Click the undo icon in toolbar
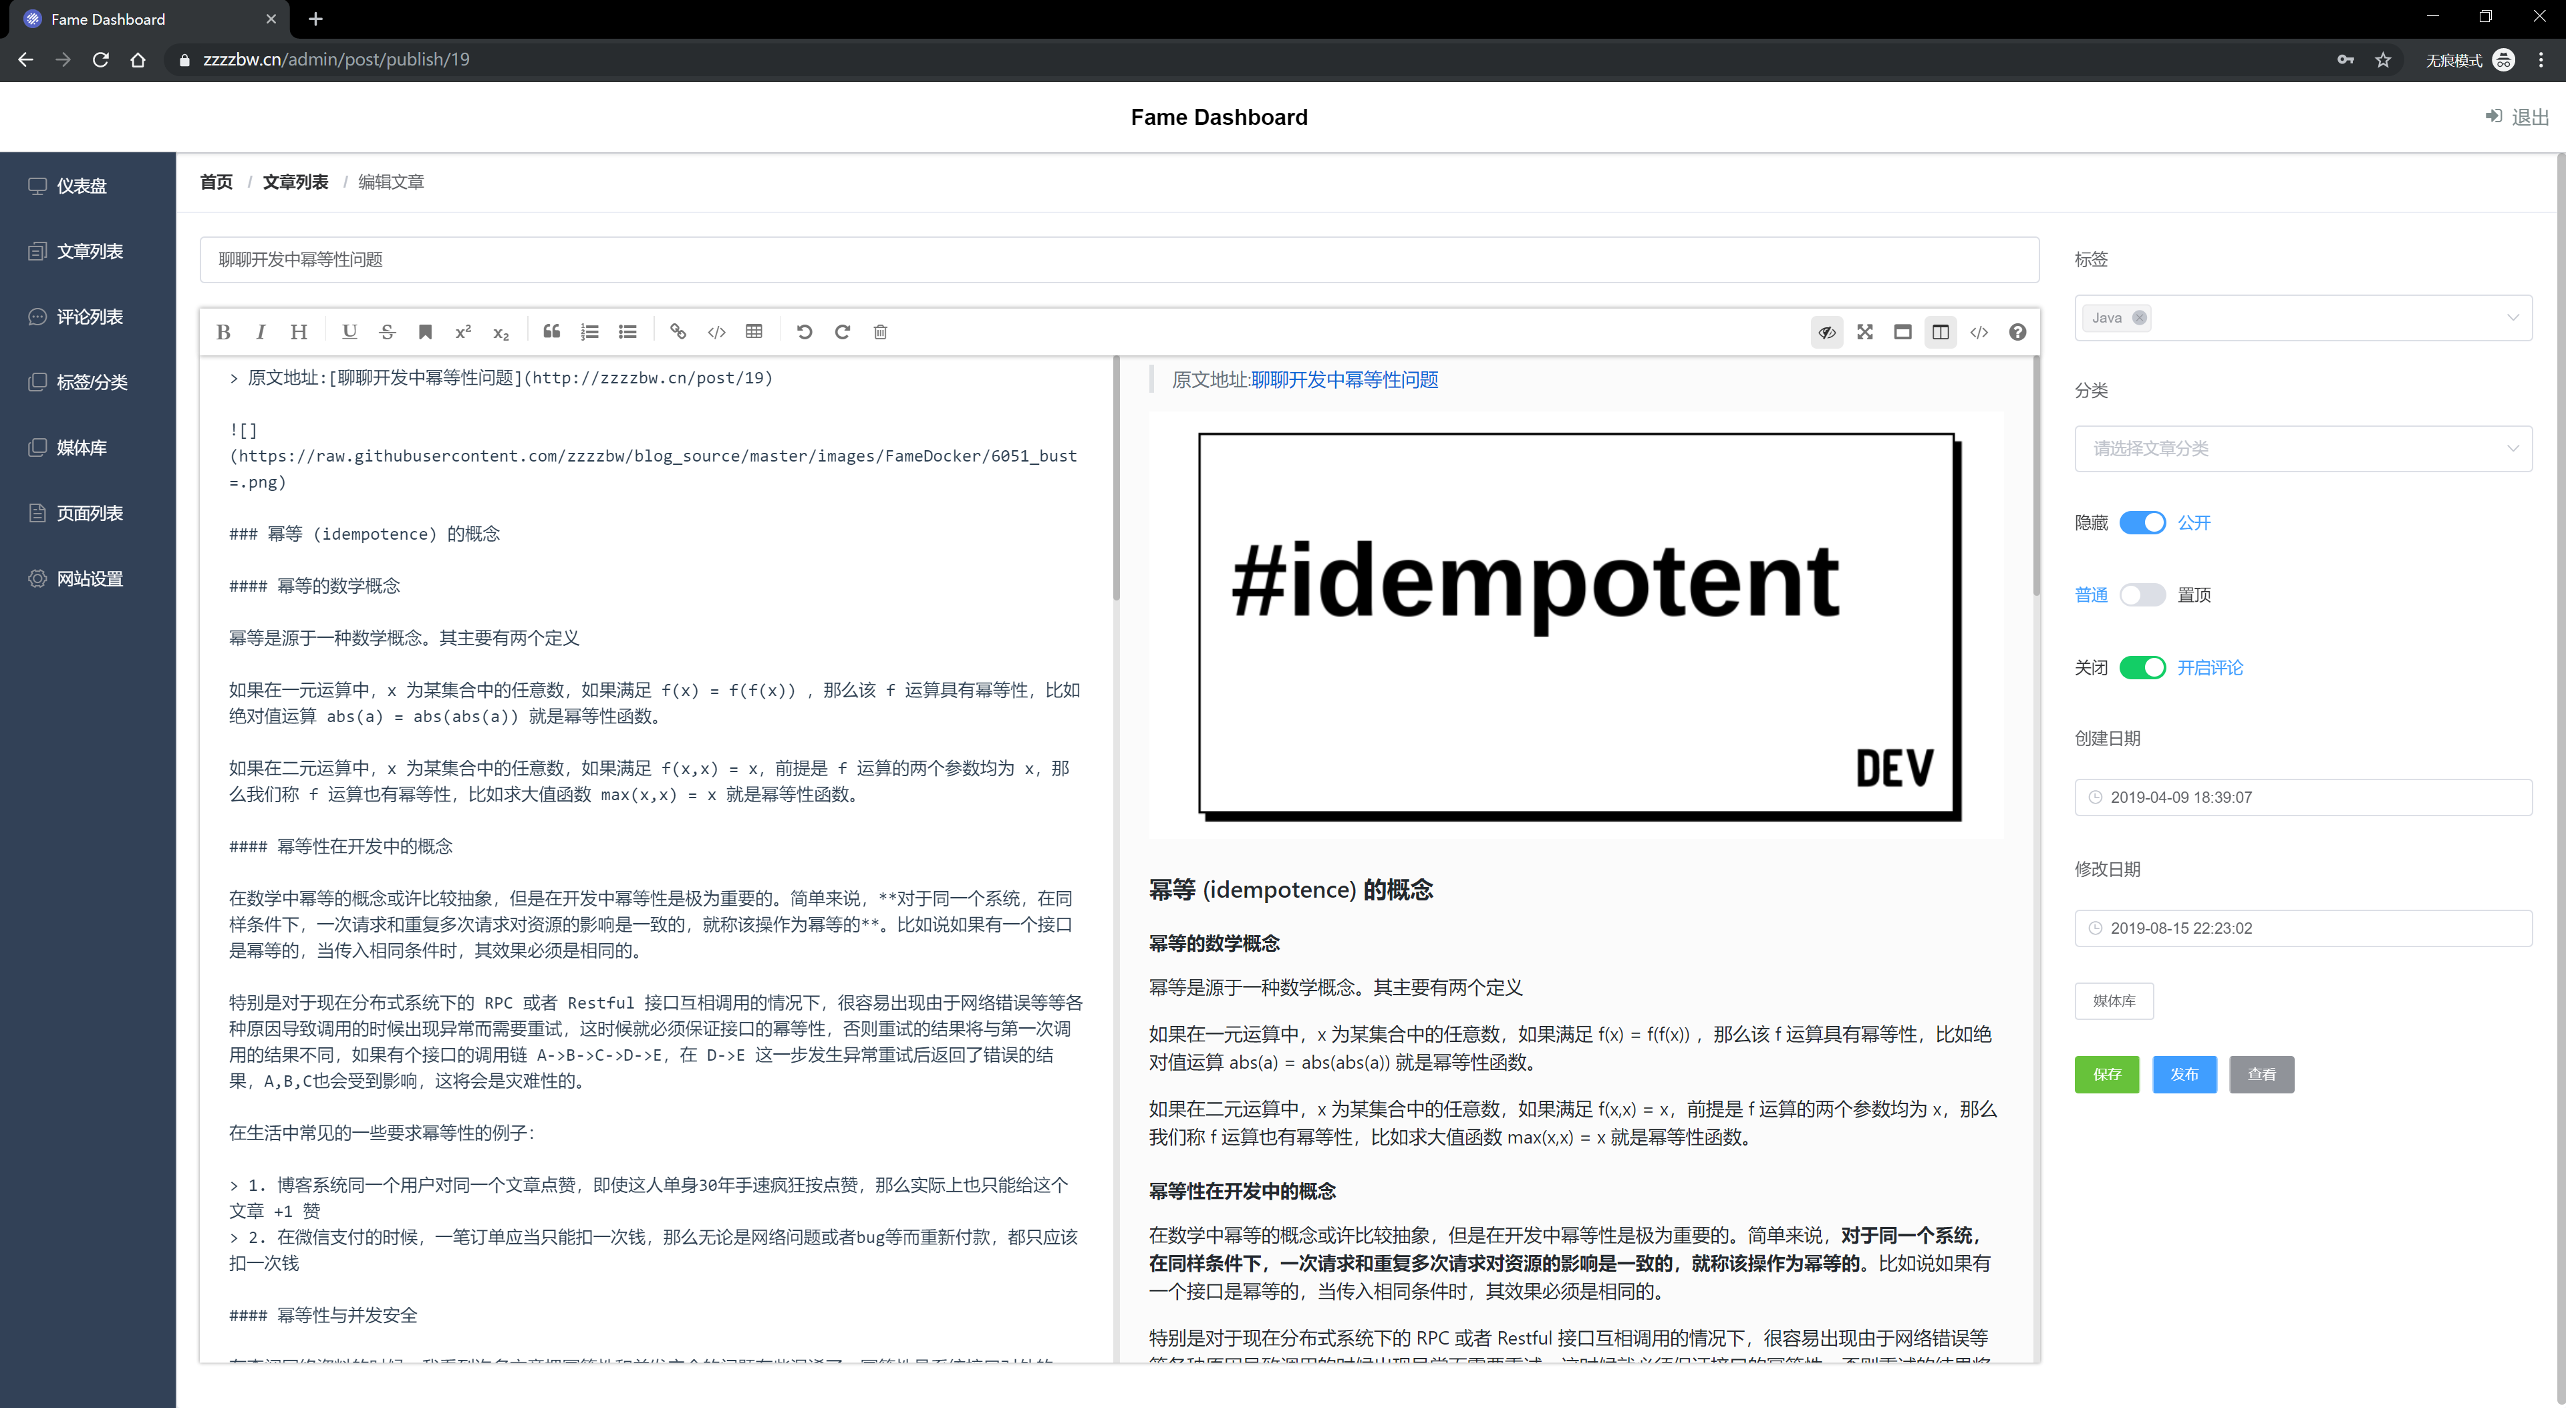This screenshot has height=1408, width=2566. coord(805,331)
